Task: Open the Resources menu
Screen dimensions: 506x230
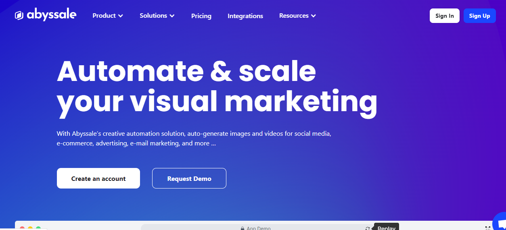Action: click(x=297, y=16)
